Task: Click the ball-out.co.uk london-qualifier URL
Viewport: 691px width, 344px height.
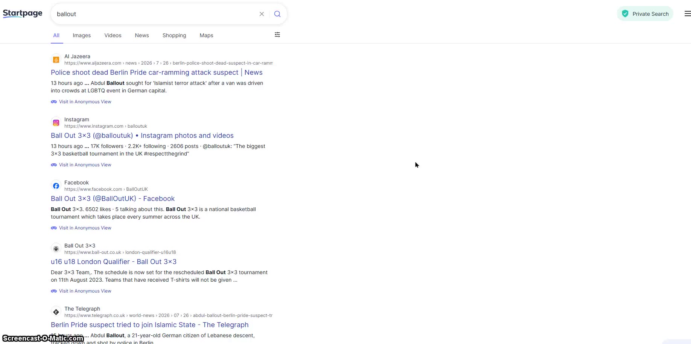Action: [120, 252]
